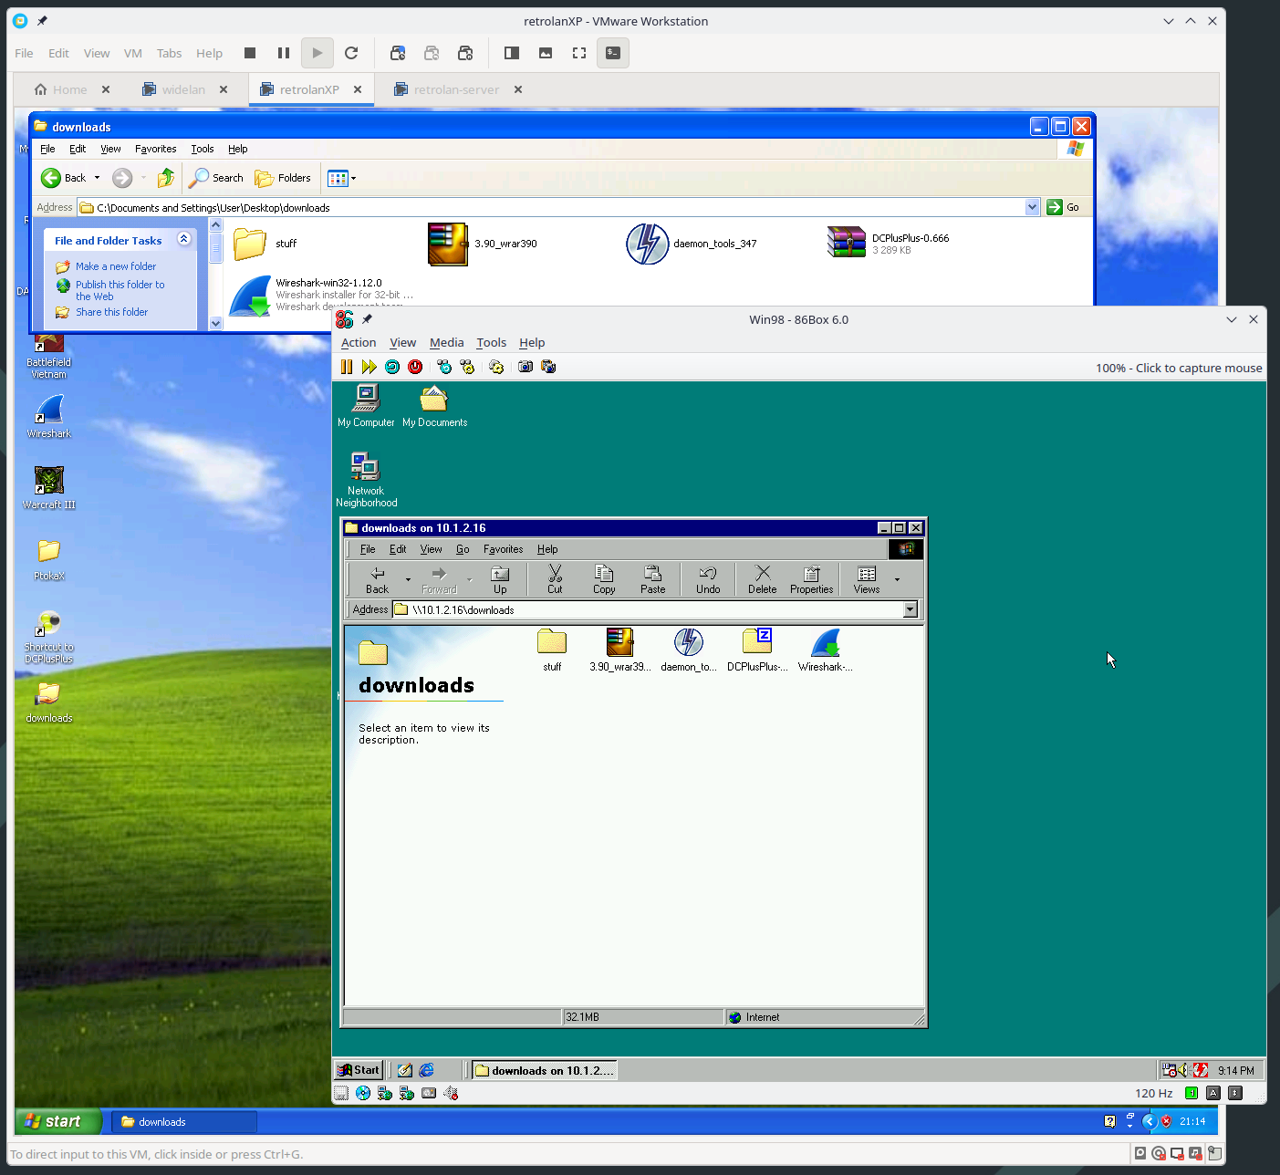Open the 86Box Media menu

click(x=447, y=343)
